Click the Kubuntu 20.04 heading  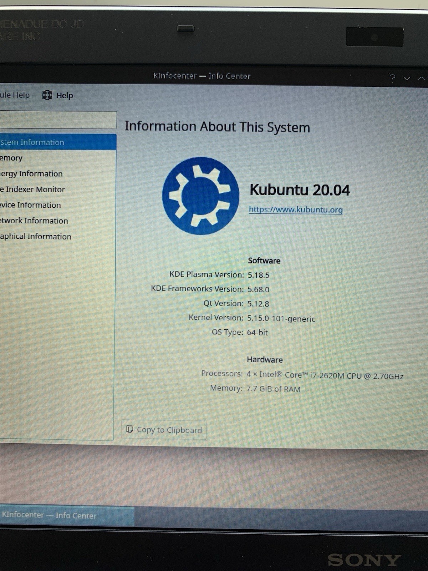(x=300, y=190)
